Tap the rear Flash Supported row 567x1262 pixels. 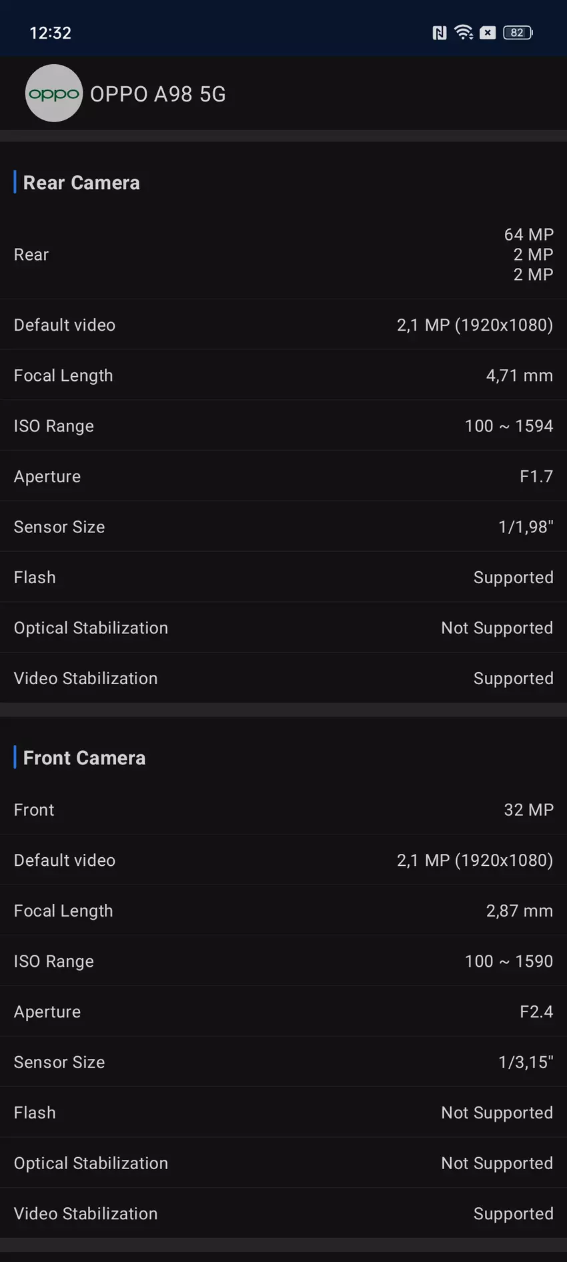283,577
